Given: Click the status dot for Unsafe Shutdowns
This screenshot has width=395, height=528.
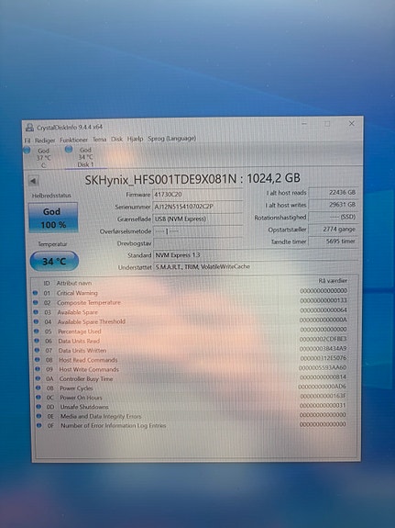Looking at the screenshot, I should click(x=39, y=407).
